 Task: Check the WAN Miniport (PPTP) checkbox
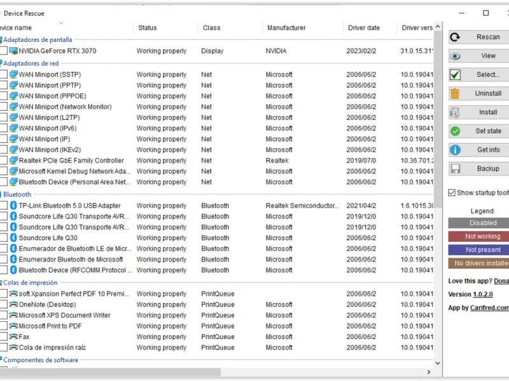coord(3,85)
